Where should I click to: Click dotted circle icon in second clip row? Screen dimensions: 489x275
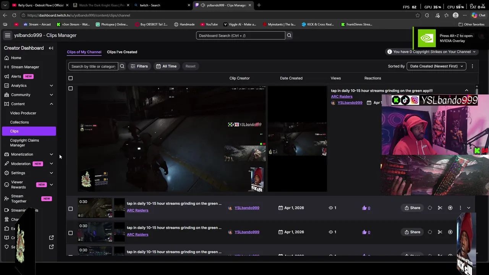pyautogui.click(x=430, y=232)
